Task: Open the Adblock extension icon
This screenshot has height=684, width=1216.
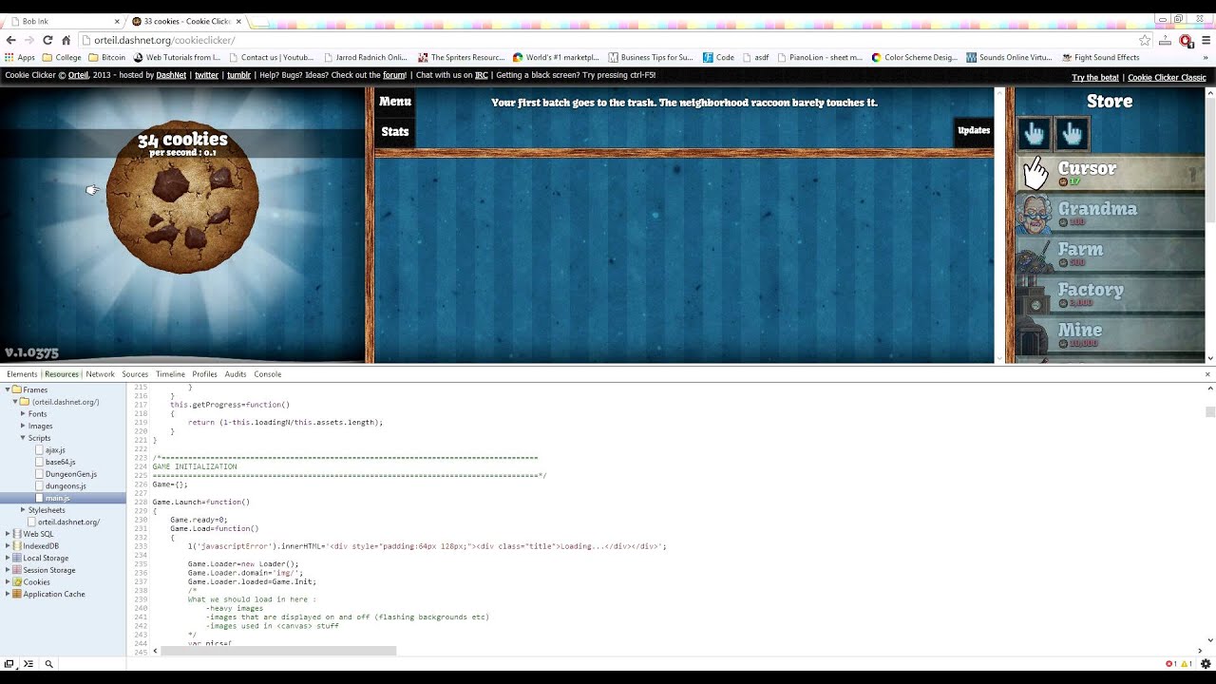Action: click(1186, 40)
